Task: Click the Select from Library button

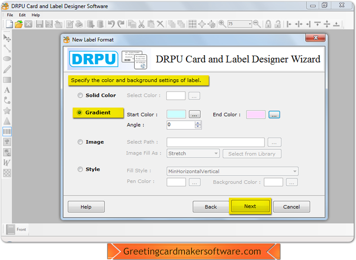Action: [252, 154]
